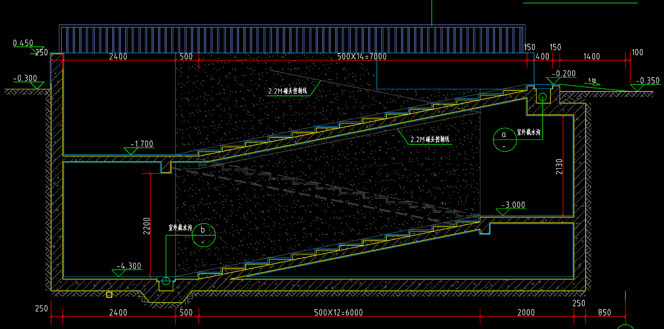Select the 2130 vertical dimension text
The image size is (664, 329).
pyautogui.click(x=559, y=166)
